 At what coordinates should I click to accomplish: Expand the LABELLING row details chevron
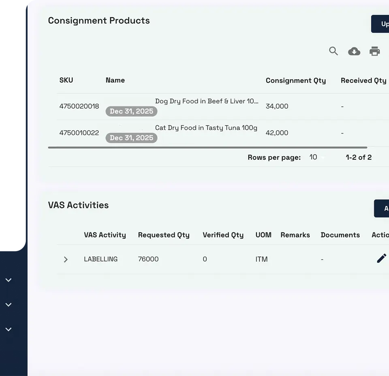click(x=66, y=259)
